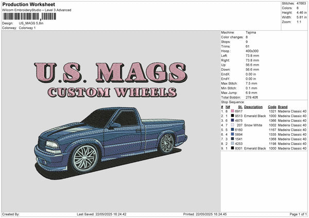Select 'Emerald Black' in stop row 2

[x=255, y=116]
